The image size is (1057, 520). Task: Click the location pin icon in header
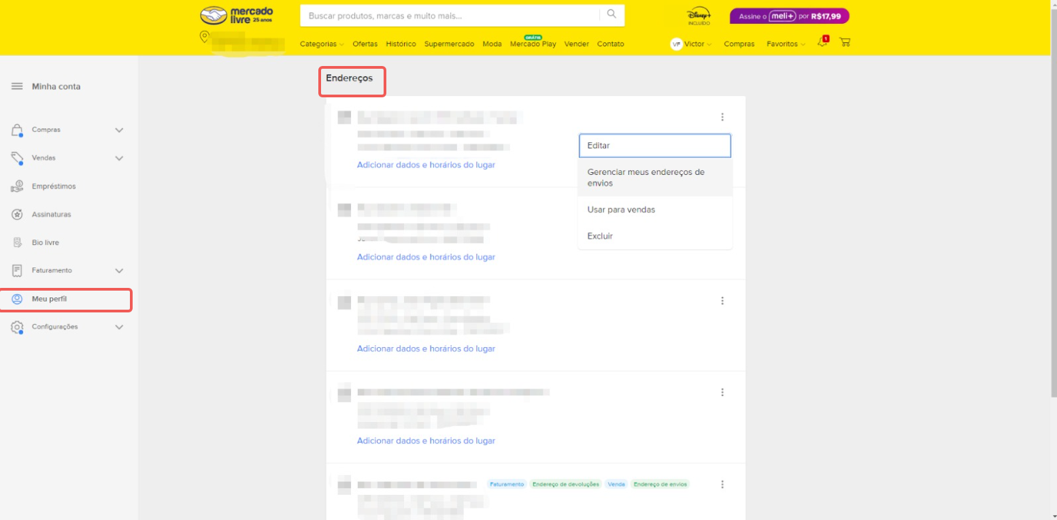click(x=204, y=36)
